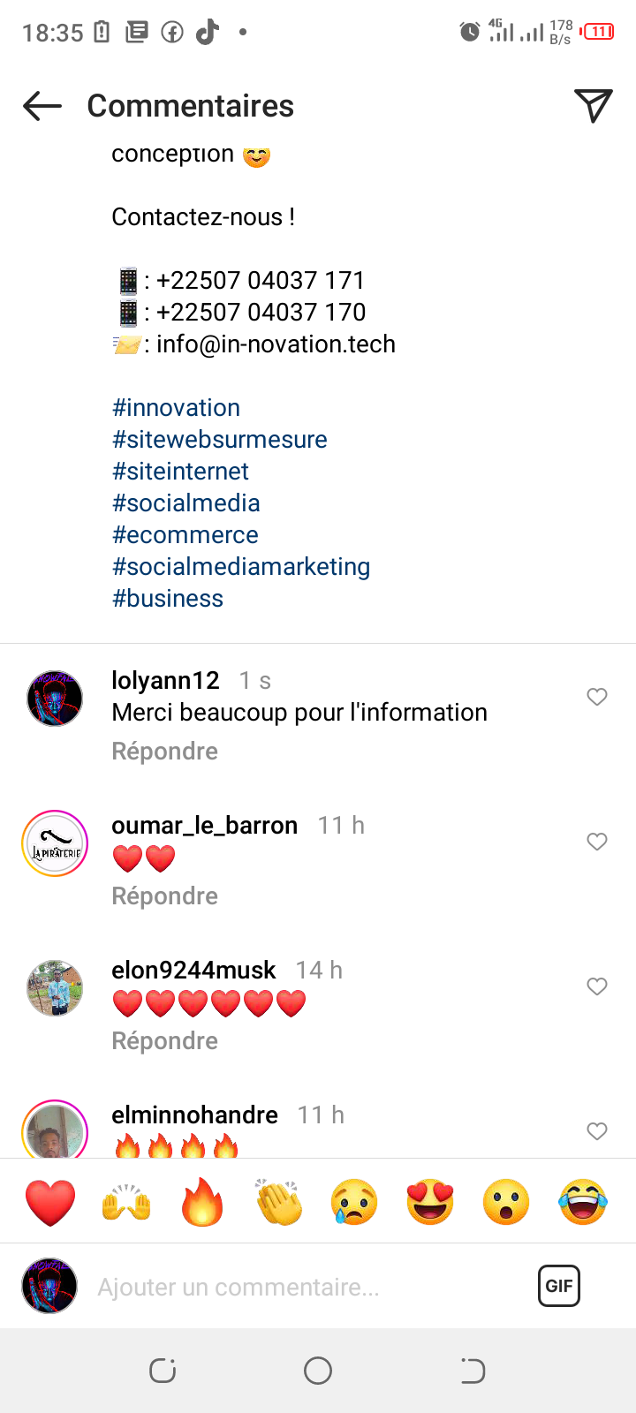This screenshot has width=636, height=1413.
Task: View oumar_le_barron's story avatar
Action: coord(55,843)
